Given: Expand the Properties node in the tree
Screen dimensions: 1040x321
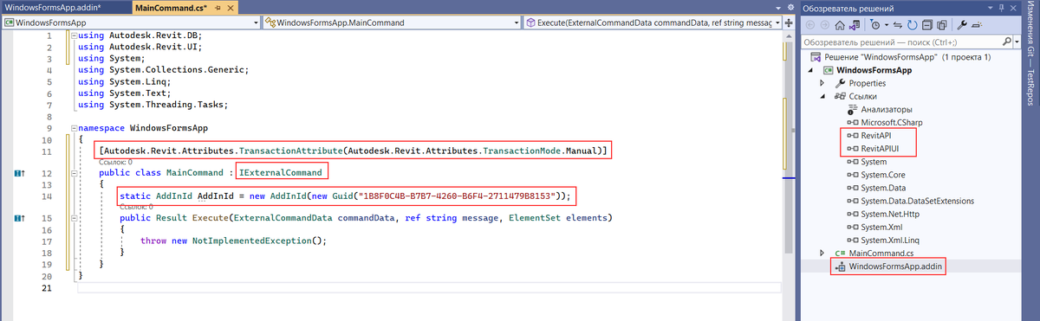Looking at the screenshot, I should click(x=822, y=83).
